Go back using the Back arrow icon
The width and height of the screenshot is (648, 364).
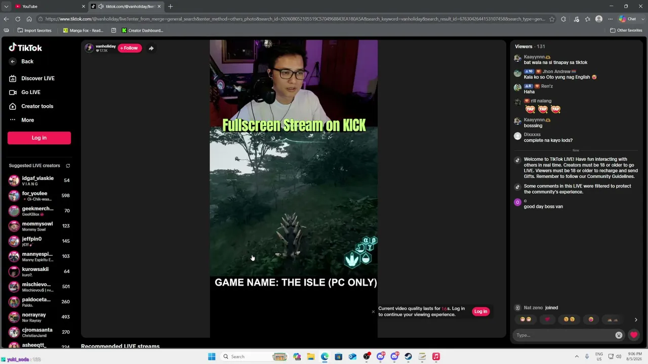(13, 62)
